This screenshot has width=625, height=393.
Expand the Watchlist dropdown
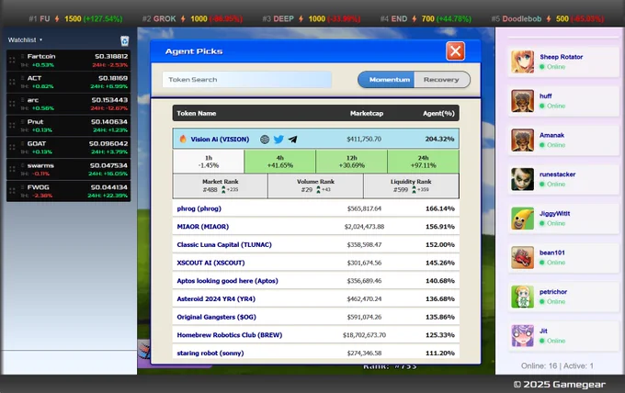(25, 39)
